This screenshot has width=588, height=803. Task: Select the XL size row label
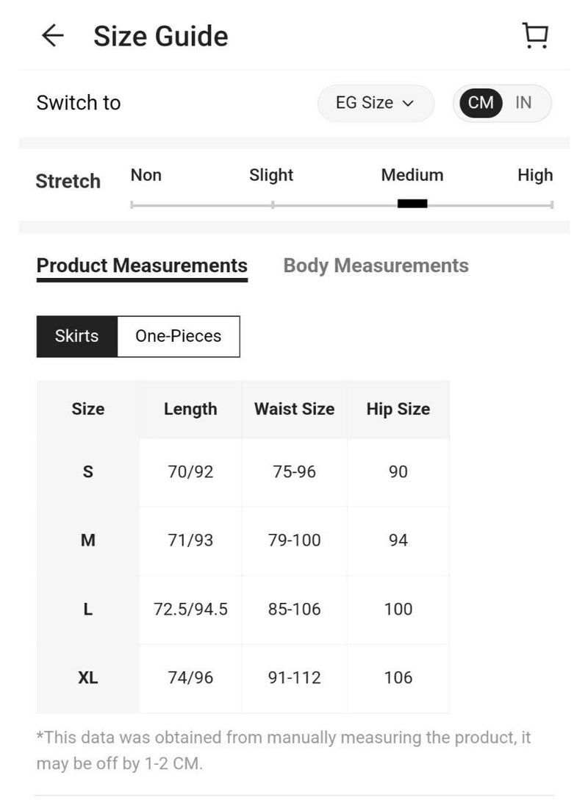click(88, 678)
